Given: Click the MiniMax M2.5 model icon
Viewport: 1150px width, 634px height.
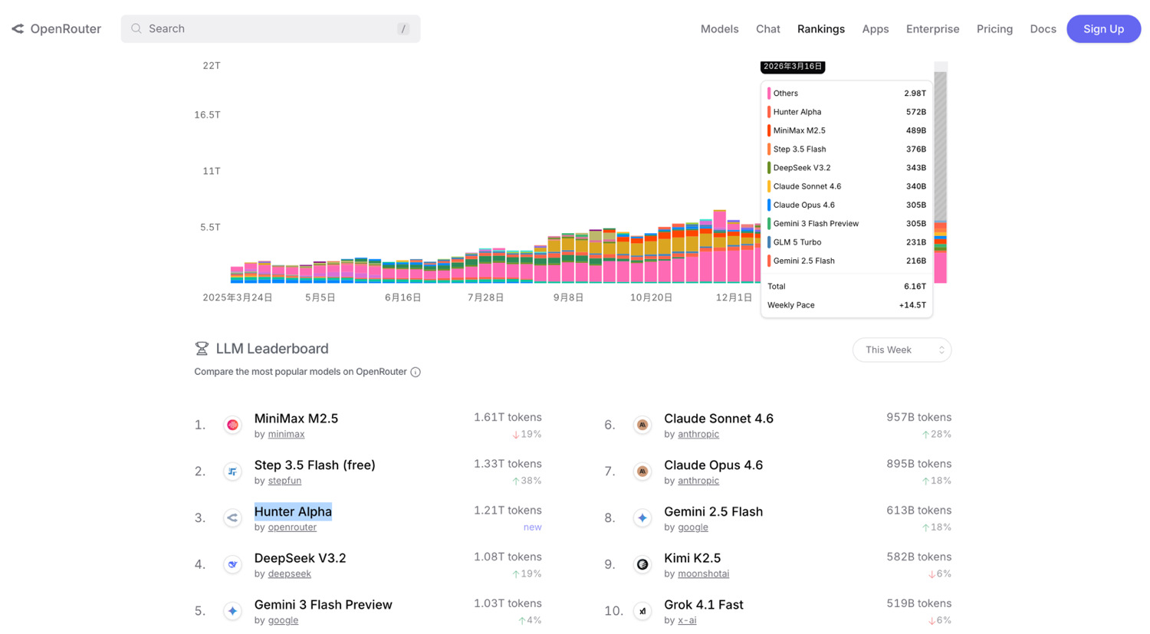Looking at the screenshot, I should point(232,425).
